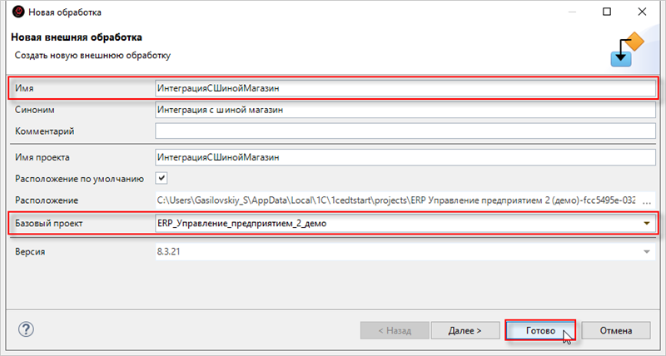Click the 'Расположение' path field

point(405,200)
